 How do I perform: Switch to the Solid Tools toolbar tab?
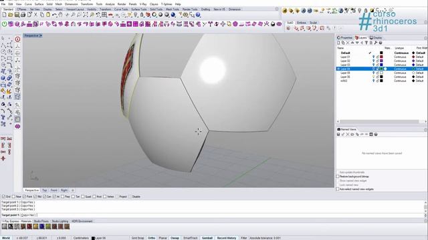[x=156, y=9]
